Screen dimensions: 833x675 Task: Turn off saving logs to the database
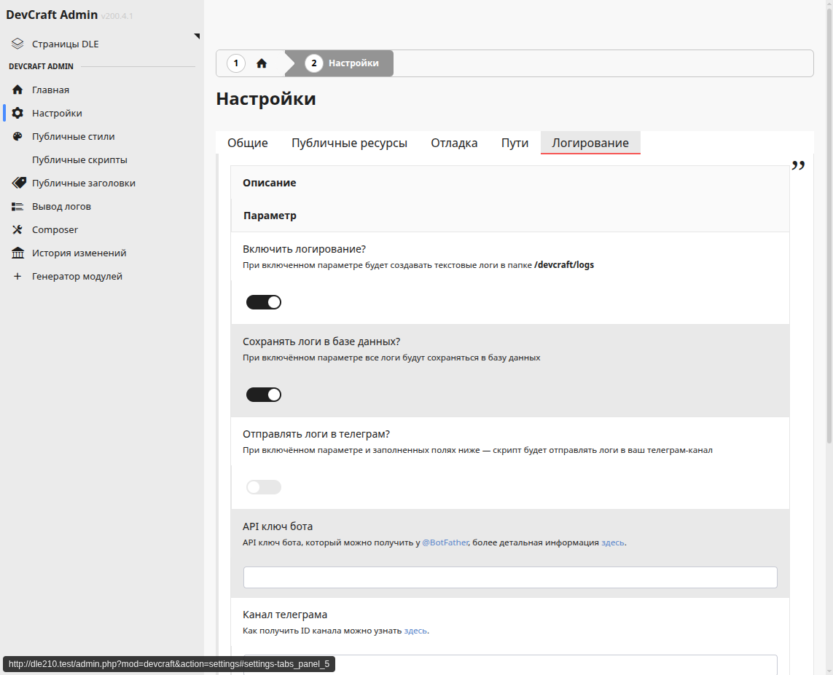(264, 394)
